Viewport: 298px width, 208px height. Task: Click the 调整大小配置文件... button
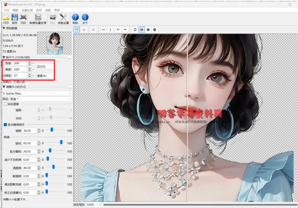point(15,199)
